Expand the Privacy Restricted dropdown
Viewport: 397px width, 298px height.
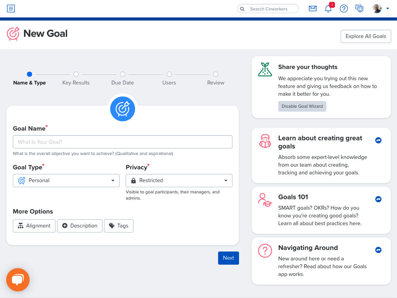pyautogui.click(x=179, y=181)
